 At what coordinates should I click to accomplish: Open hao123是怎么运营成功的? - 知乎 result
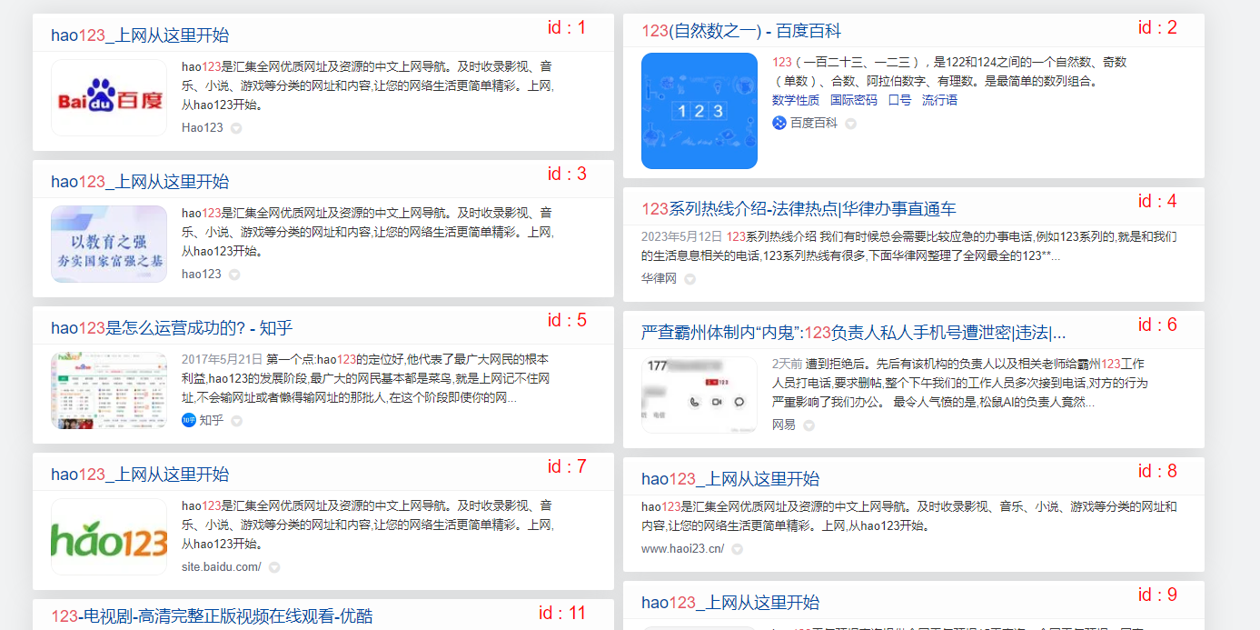click(x=172, y=328)
